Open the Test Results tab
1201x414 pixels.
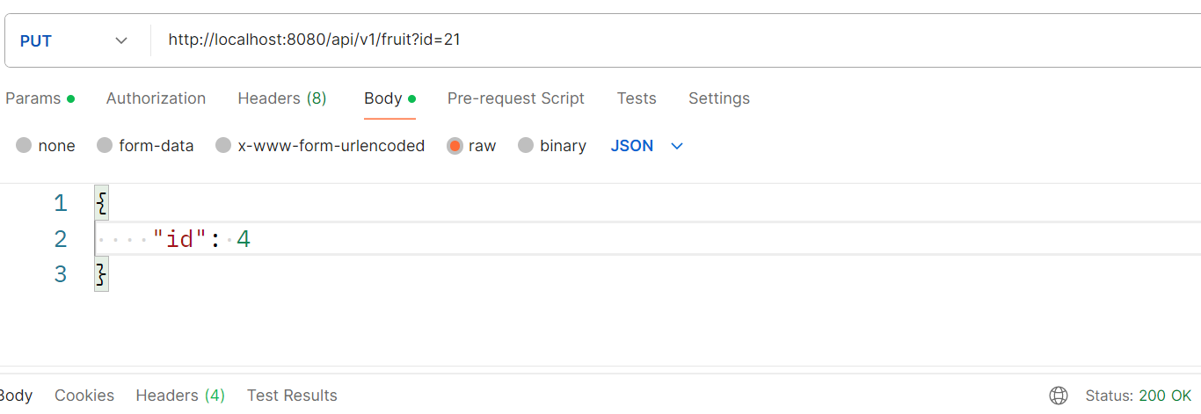pyautogui.click(x=292, y=396)
